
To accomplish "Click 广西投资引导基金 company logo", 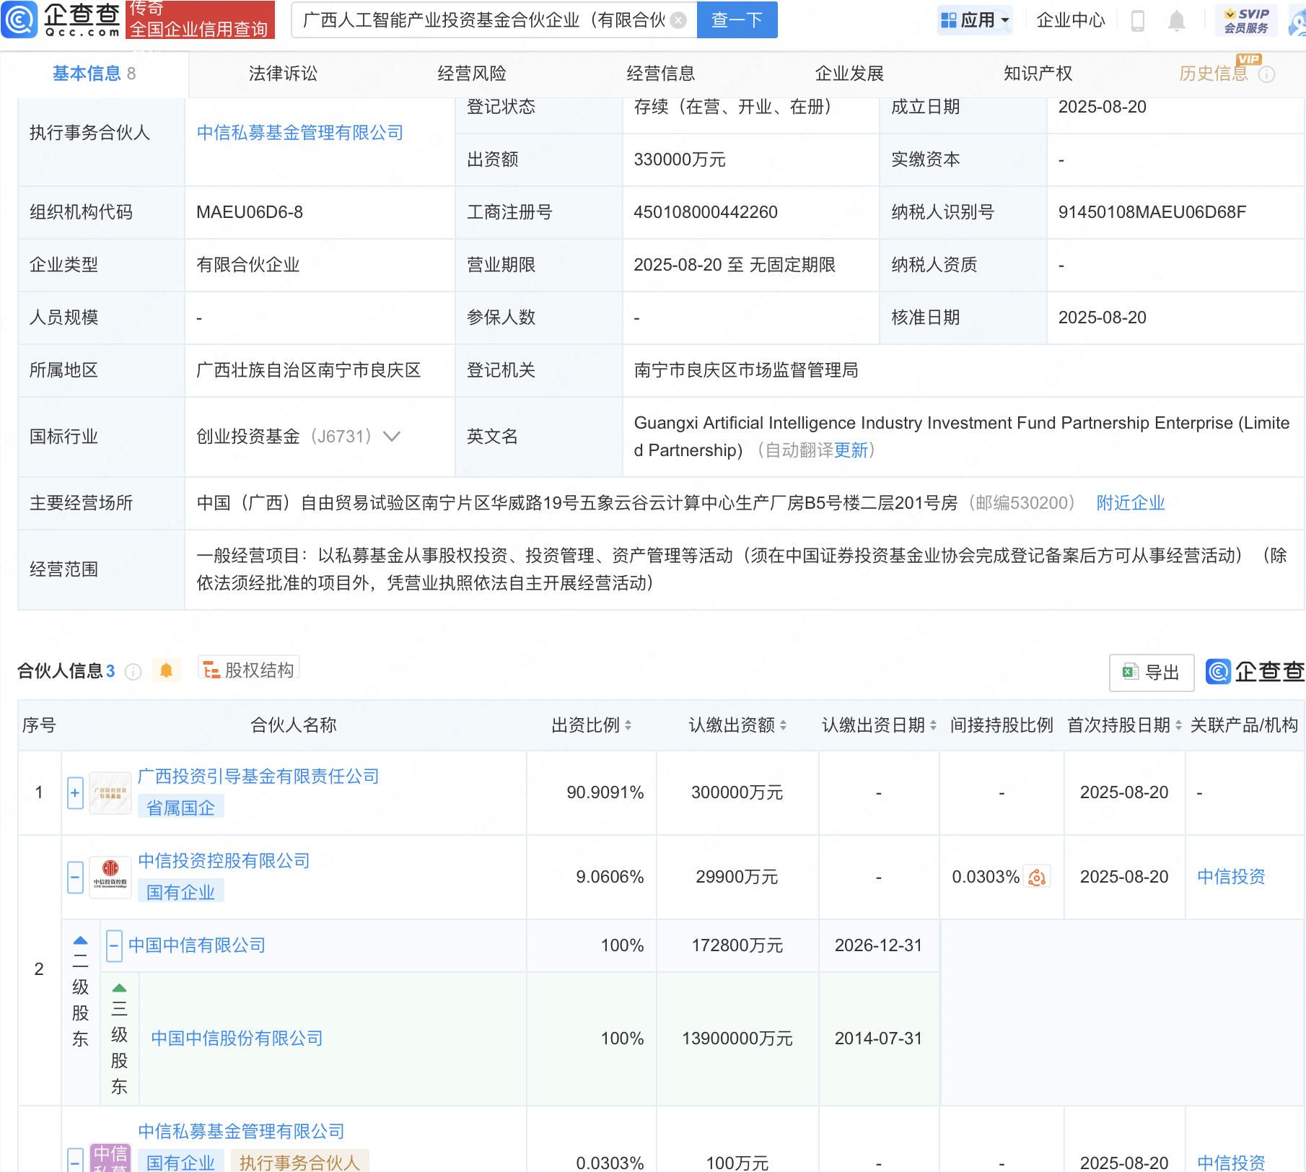I will [110, 792].
